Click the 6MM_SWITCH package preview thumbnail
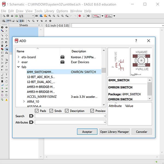Screen dimensions: 164x164 tap(141, 62)
